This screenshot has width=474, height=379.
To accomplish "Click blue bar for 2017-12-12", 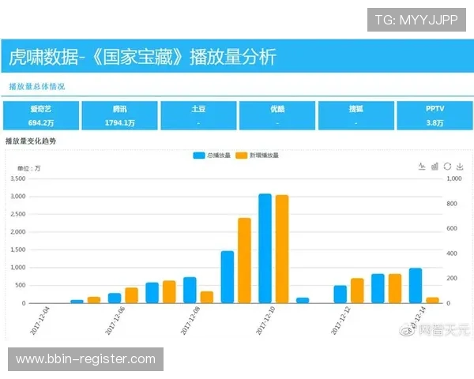I will (x=340, y=295).
